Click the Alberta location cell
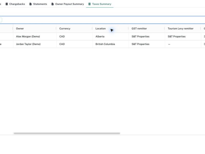This screenshot has height=154, width=205. click(x=111, y=36)
